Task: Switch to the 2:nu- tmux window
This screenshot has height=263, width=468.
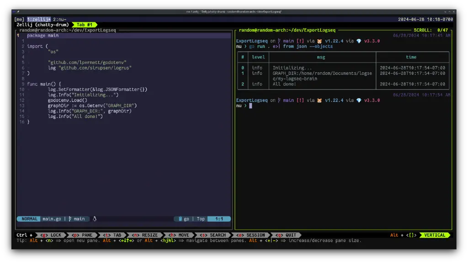Action: [60, 19]
